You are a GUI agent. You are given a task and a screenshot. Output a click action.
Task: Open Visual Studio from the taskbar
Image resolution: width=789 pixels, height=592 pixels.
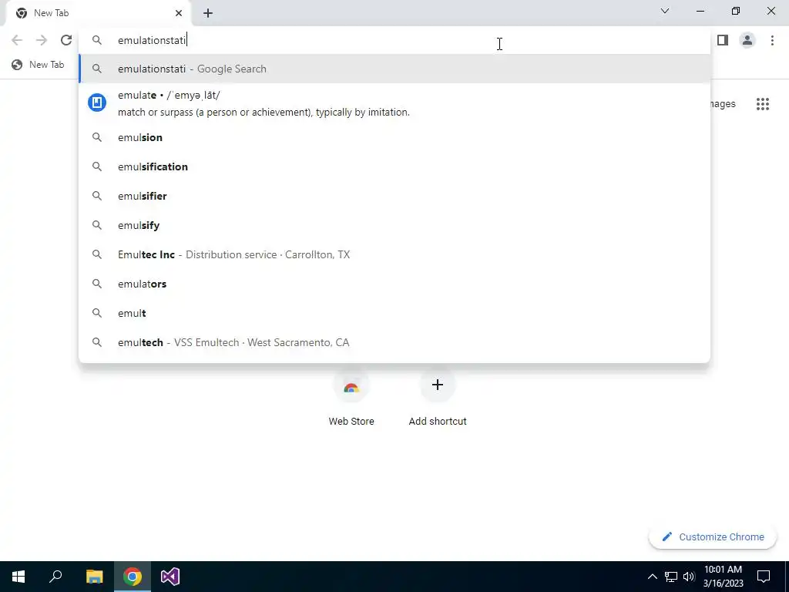(x=170, y=577)
